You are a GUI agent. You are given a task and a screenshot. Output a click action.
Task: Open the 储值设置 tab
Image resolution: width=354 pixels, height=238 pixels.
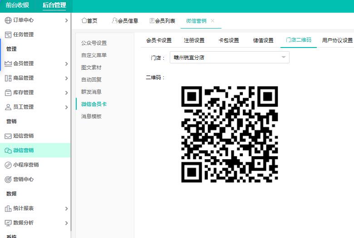(263, 40)
